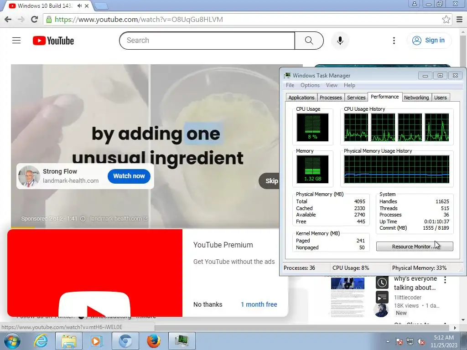
Task: Open the Chrome menu icon
Action: pyautogui.click(x=459, y=19)
